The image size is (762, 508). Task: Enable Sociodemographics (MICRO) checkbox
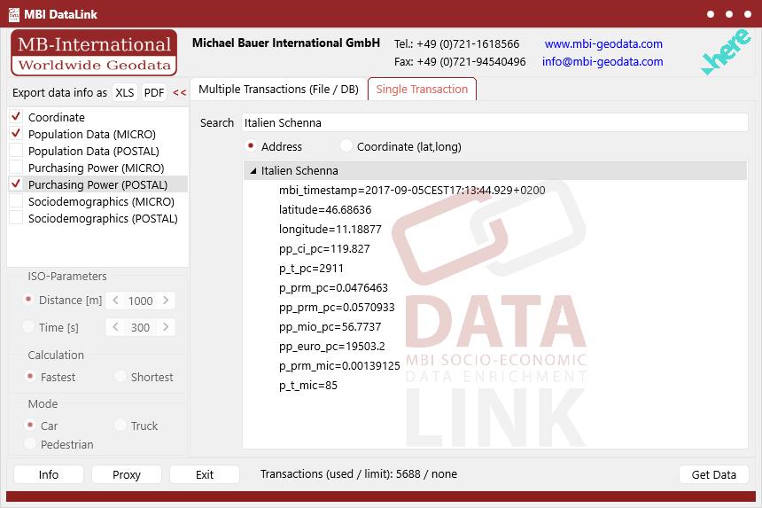pyautogui.click(x=16, y=201)
